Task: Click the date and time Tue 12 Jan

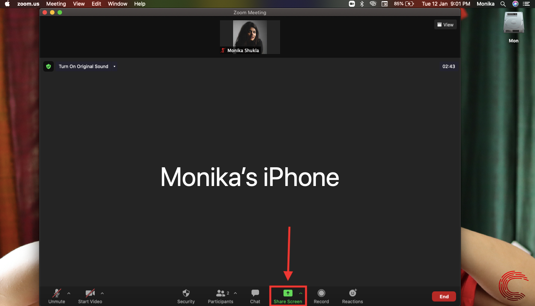Action: click(446, 4)
